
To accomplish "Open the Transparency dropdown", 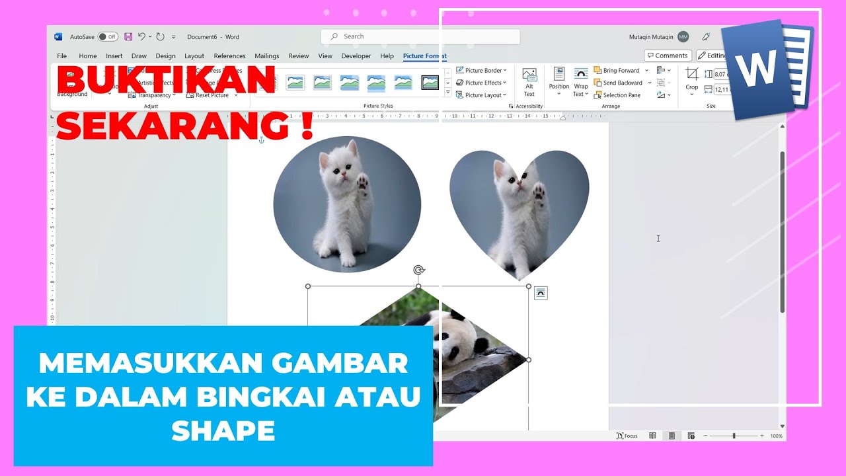I will [153, 95].
